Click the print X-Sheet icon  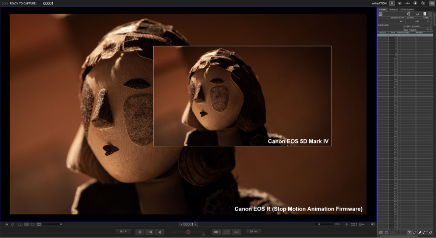point(381,13)
